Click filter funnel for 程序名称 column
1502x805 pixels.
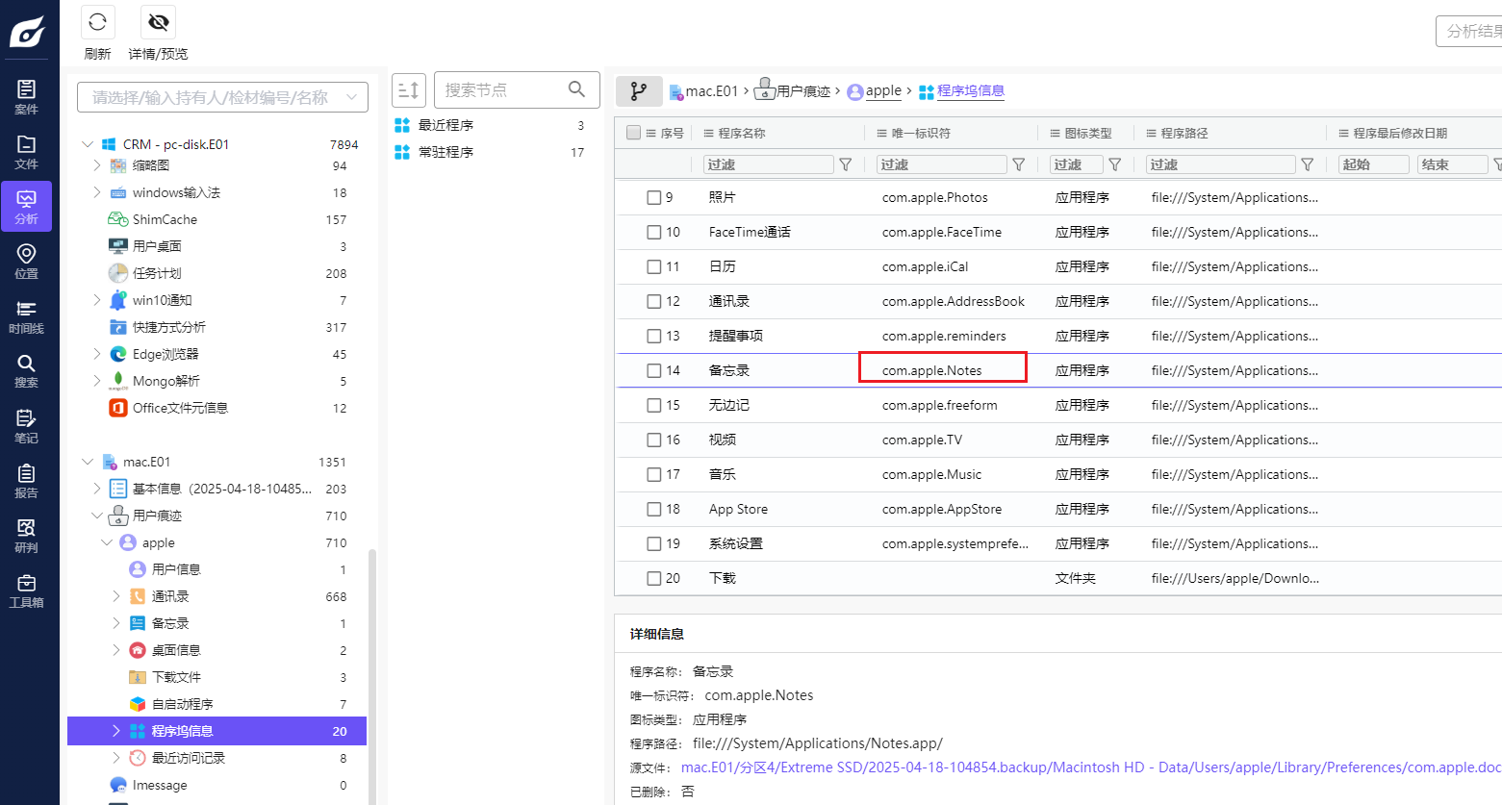846,164
